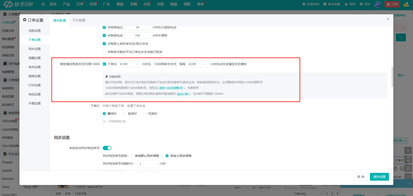This screenshot has height=196, width=413.
Task: Open the 下单时间 sort dropdown at bottom
Action: [x=304, y=193]
